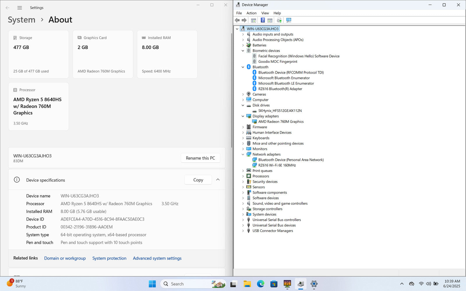Show hidden system tray icons
Image resolution: width=466 pixels, height=291 pixels.
click(x=402, y=284)
